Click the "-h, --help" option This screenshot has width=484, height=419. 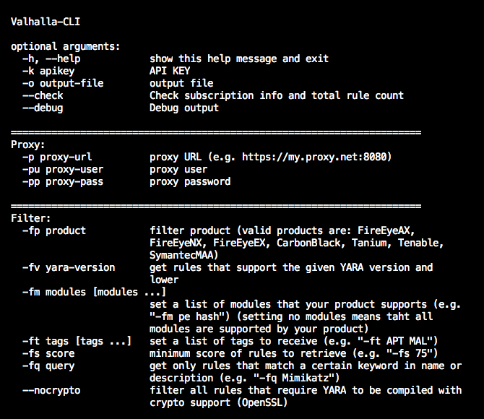pos(54,59)
